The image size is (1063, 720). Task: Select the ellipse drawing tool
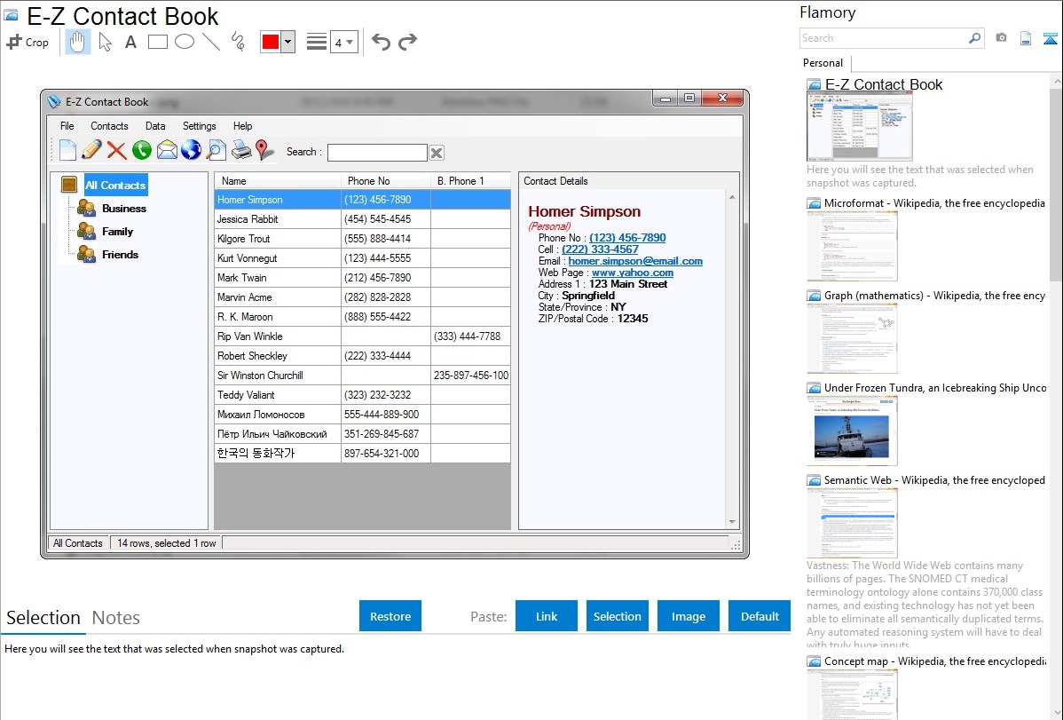[185, 42]
